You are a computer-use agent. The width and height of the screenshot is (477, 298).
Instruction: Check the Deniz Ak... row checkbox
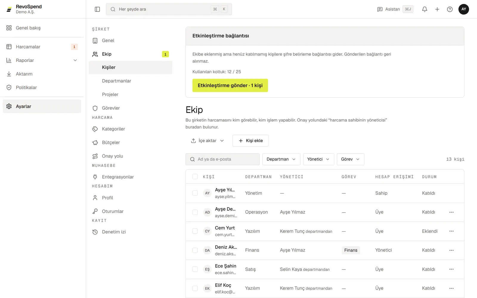pyautogui.click(x=195, y=250)
